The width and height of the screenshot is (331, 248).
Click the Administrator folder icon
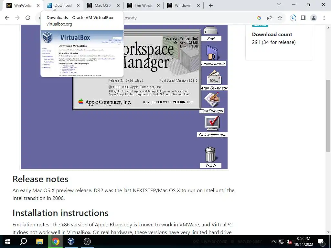(212, 53)
